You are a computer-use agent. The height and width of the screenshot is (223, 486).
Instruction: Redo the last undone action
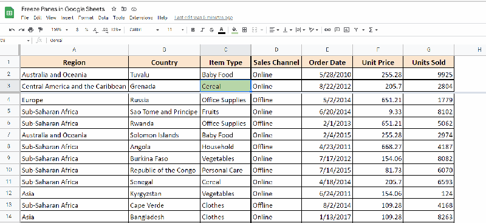[21, 30]
